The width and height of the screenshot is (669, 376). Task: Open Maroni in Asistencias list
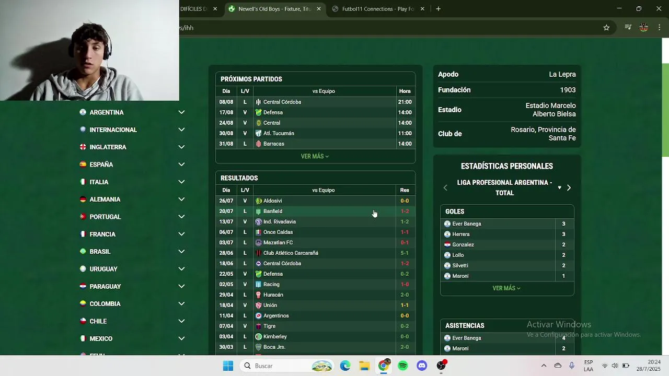pyautogui.click(x=460, y=348)
